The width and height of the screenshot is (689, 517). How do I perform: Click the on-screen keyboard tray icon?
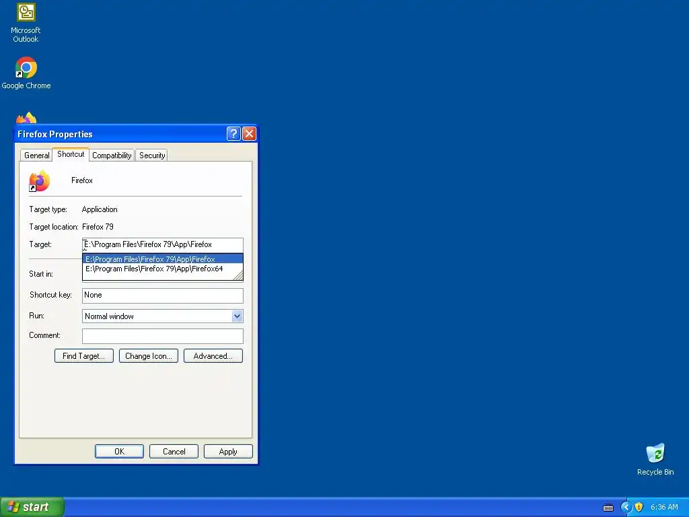[x=608, y=508]
